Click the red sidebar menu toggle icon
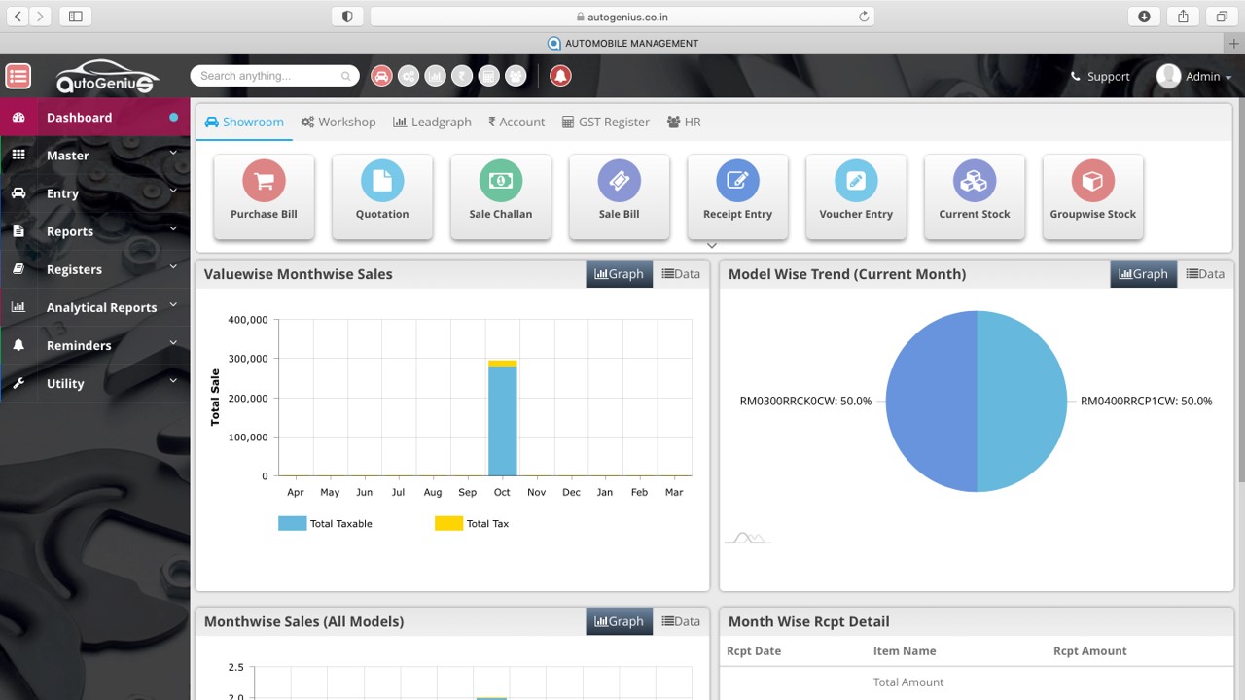Viewport: 1245px width, 700px height. 18,76
